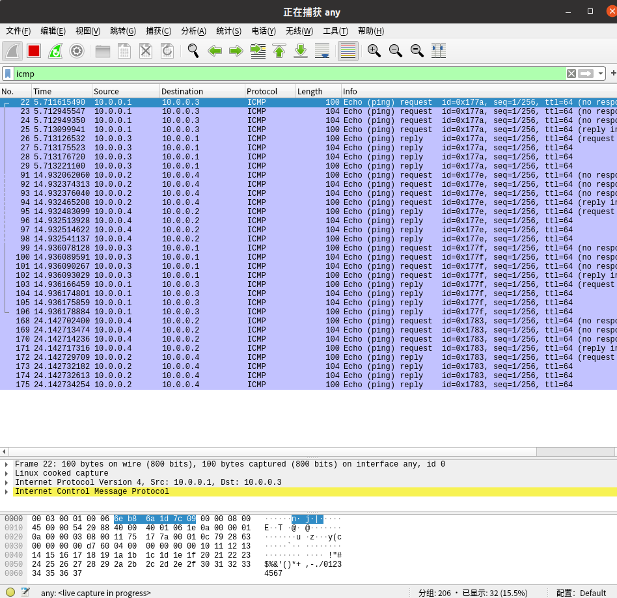
Task: Open the 帮助(H) menu
Action: [371, 31]
